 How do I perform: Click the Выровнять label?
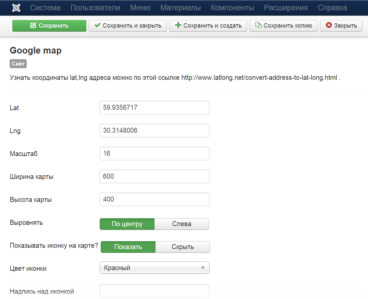coord(26,223)
